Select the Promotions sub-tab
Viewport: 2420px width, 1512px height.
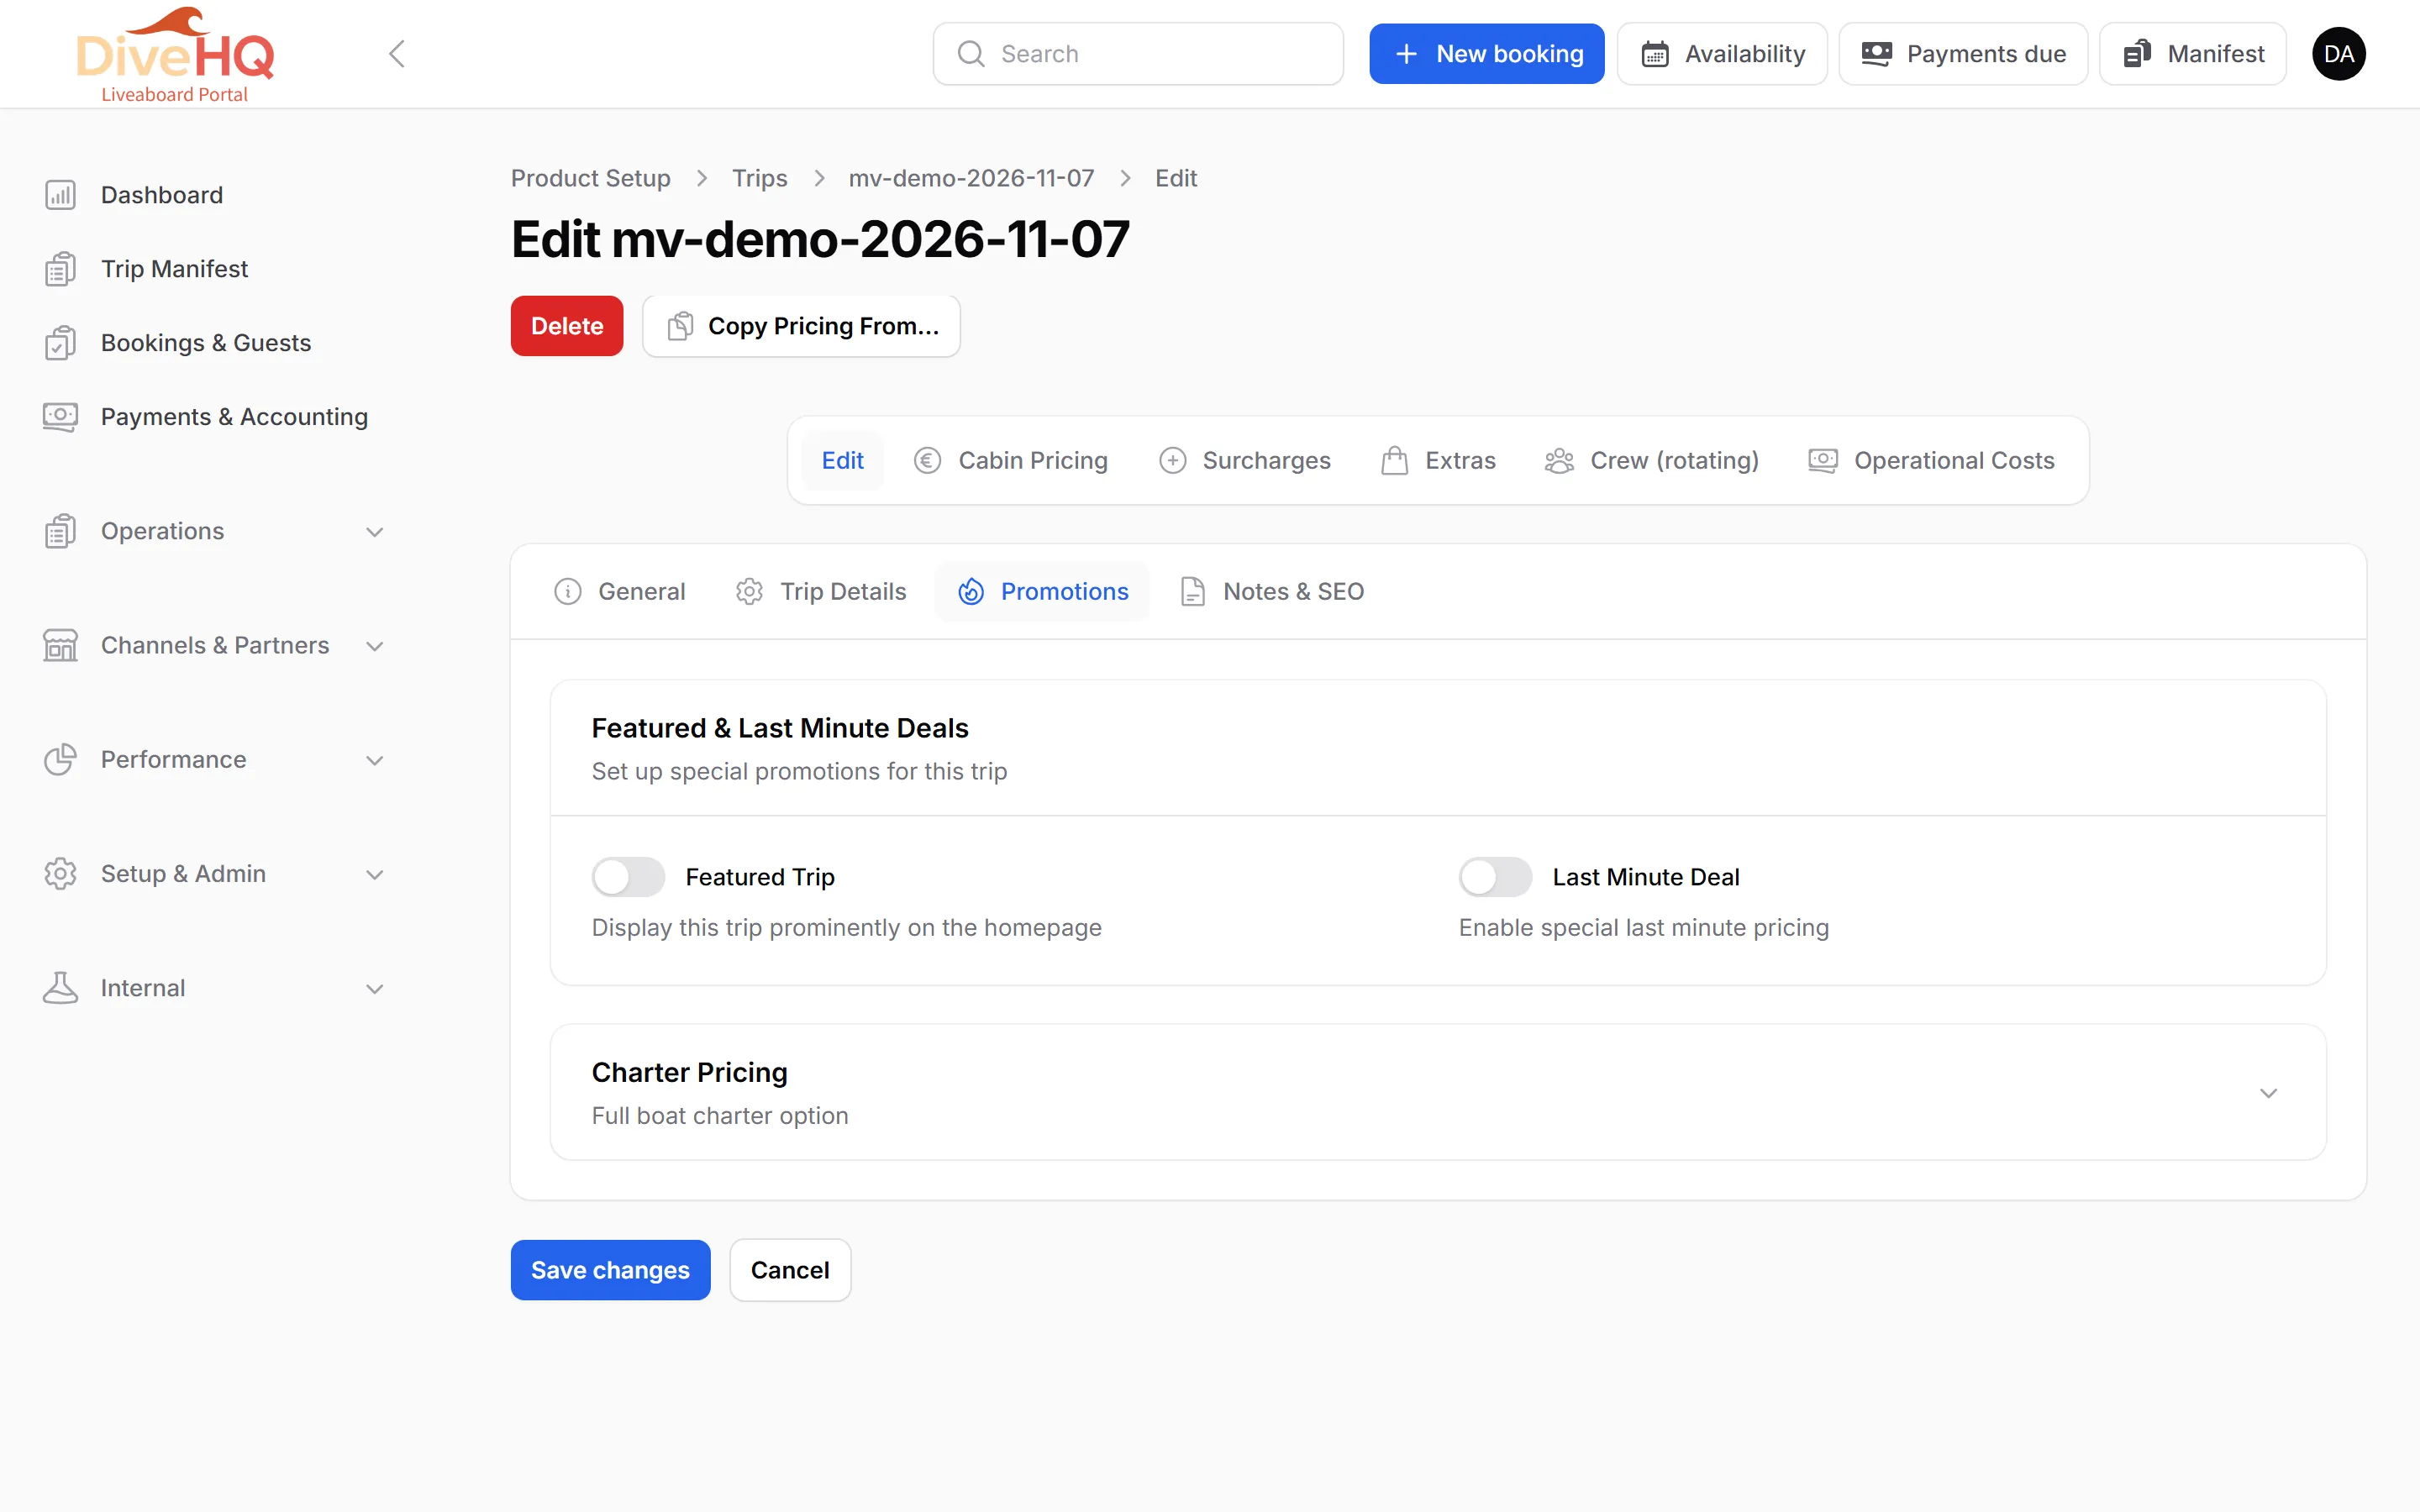click(1043, 592)
